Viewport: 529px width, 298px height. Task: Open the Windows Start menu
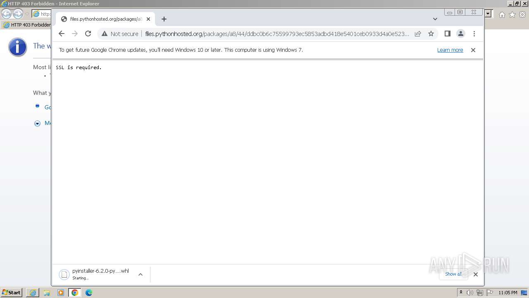tap(12, 292)
